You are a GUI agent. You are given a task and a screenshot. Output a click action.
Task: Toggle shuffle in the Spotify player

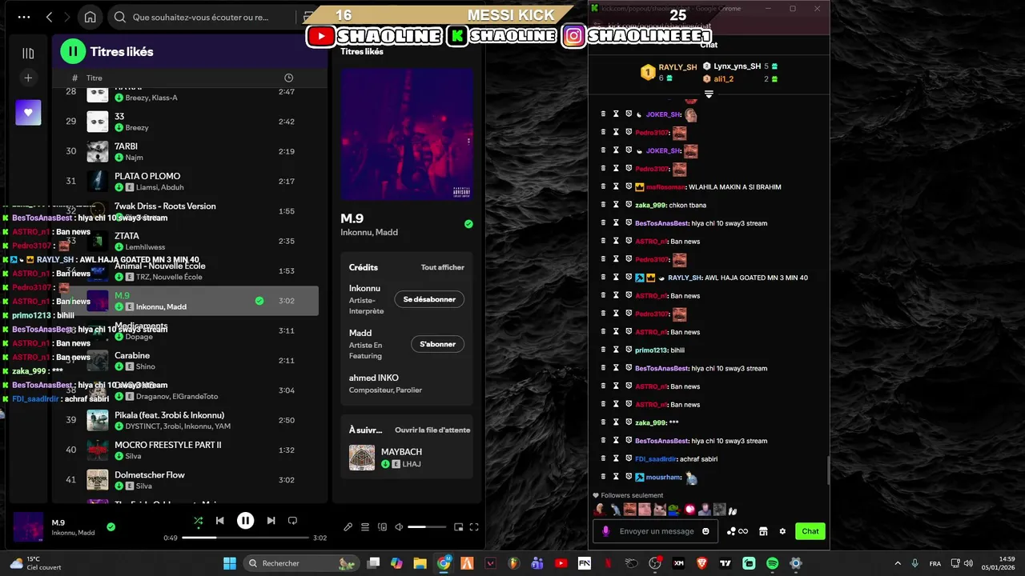click(198, 521)
